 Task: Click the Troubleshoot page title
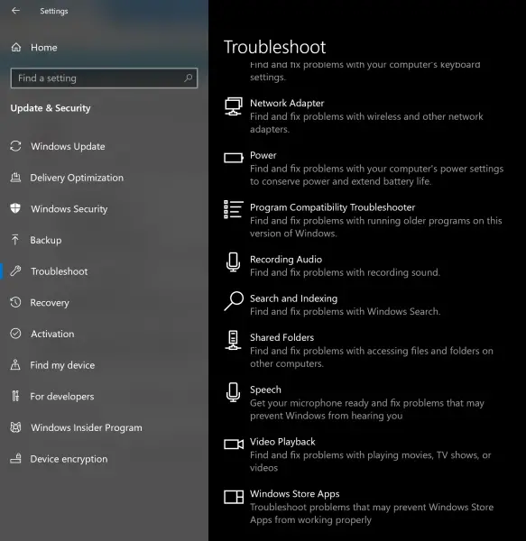(275, 47)
